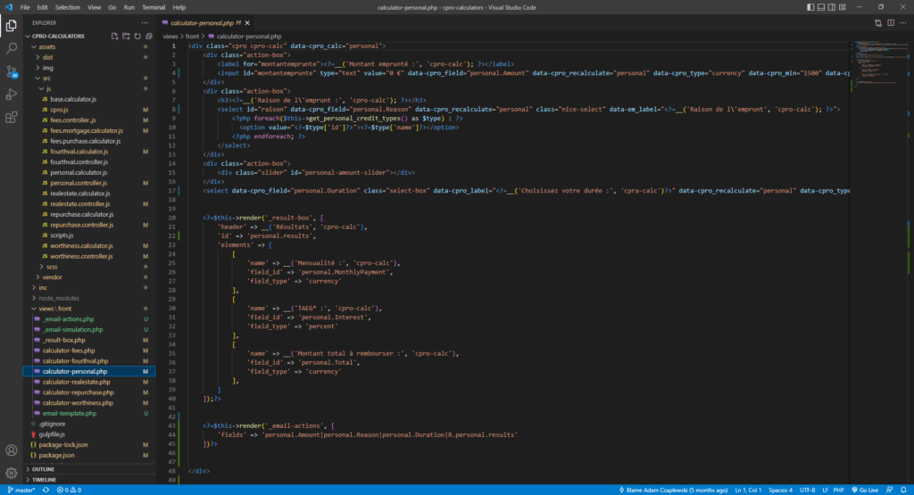Open the File menu
Screen dimensions: 914x495
[x=24, y=7]
